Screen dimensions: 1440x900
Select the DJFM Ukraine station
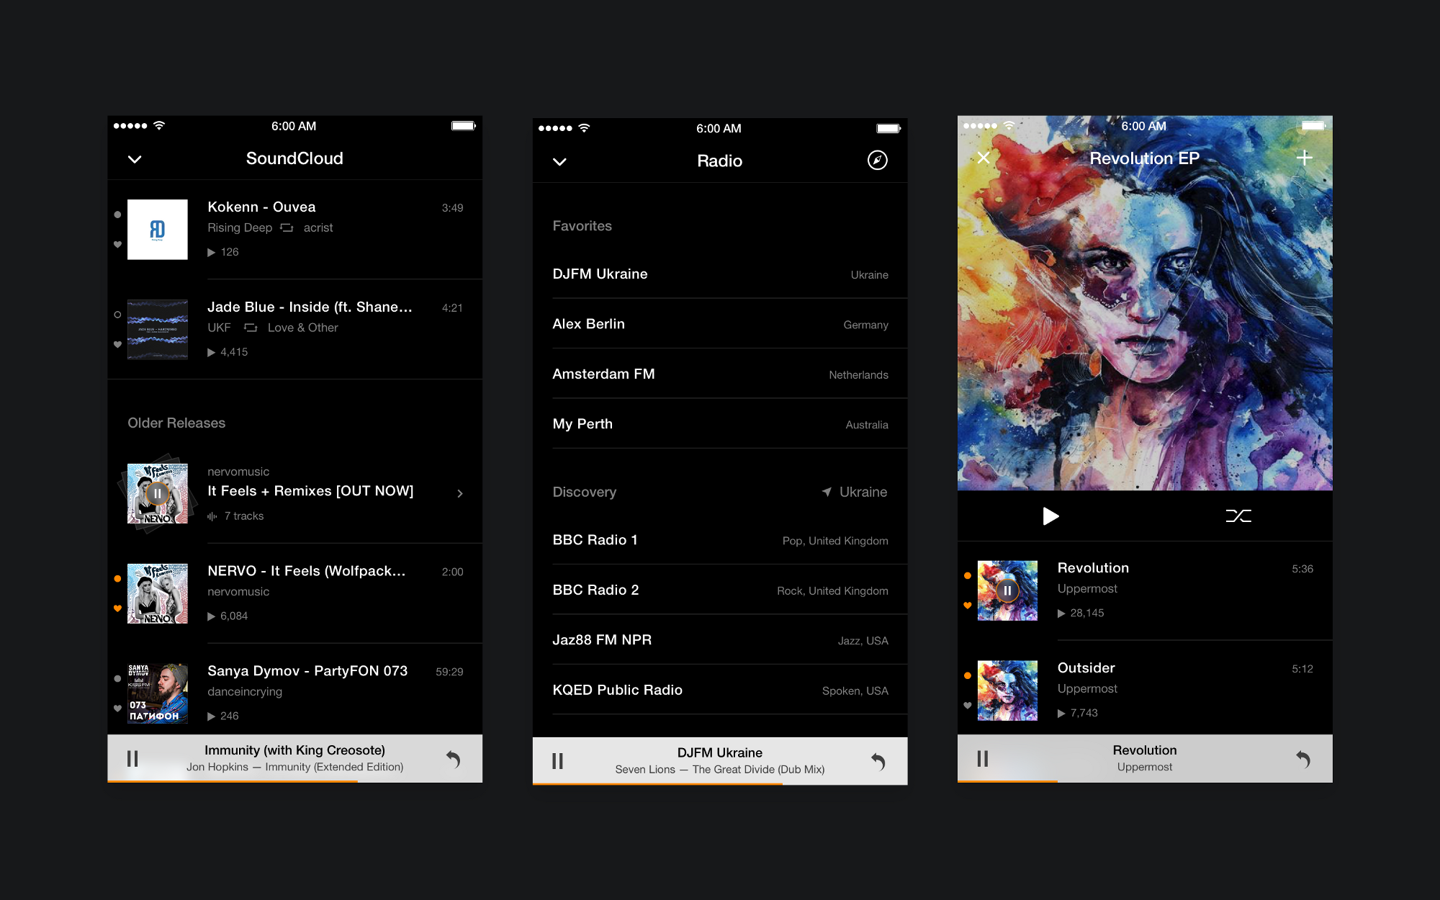pyautogui.click(x=720, y=274)
